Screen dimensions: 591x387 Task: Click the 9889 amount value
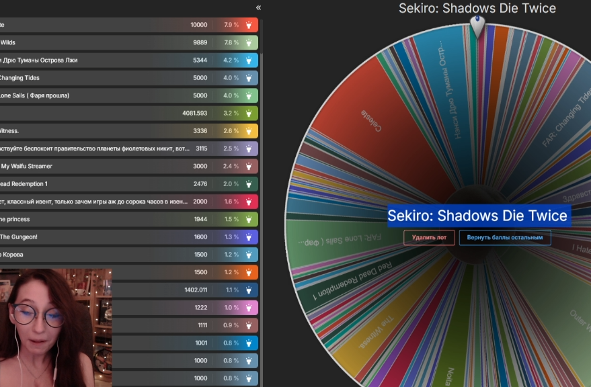click(x=200, y=42)
